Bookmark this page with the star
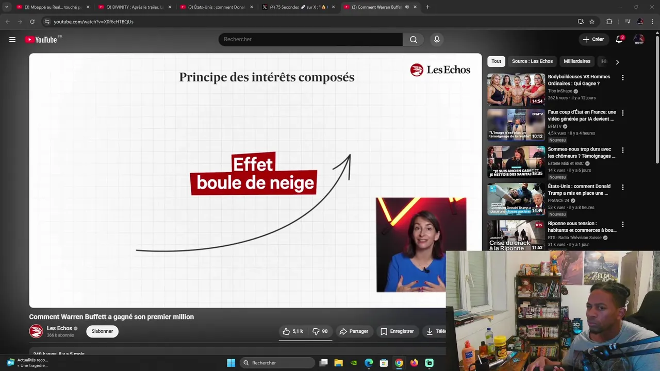Image resolution: width=660 pixels, height=371 pixels. (592, 22)
